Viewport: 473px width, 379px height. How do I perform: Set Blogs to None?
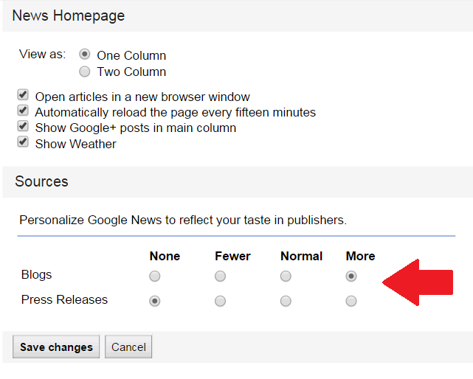pos(154,277)
